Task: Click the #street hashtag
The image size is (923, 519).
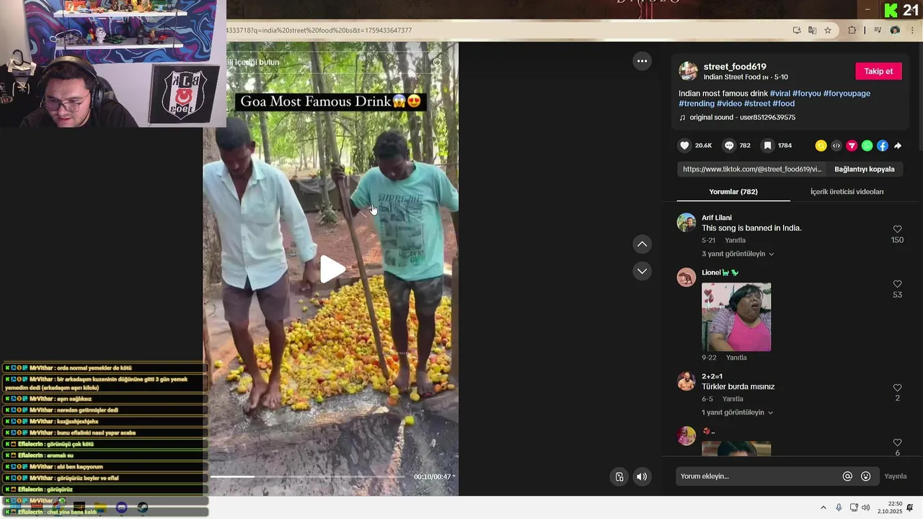Action: [x=757, y=104]
